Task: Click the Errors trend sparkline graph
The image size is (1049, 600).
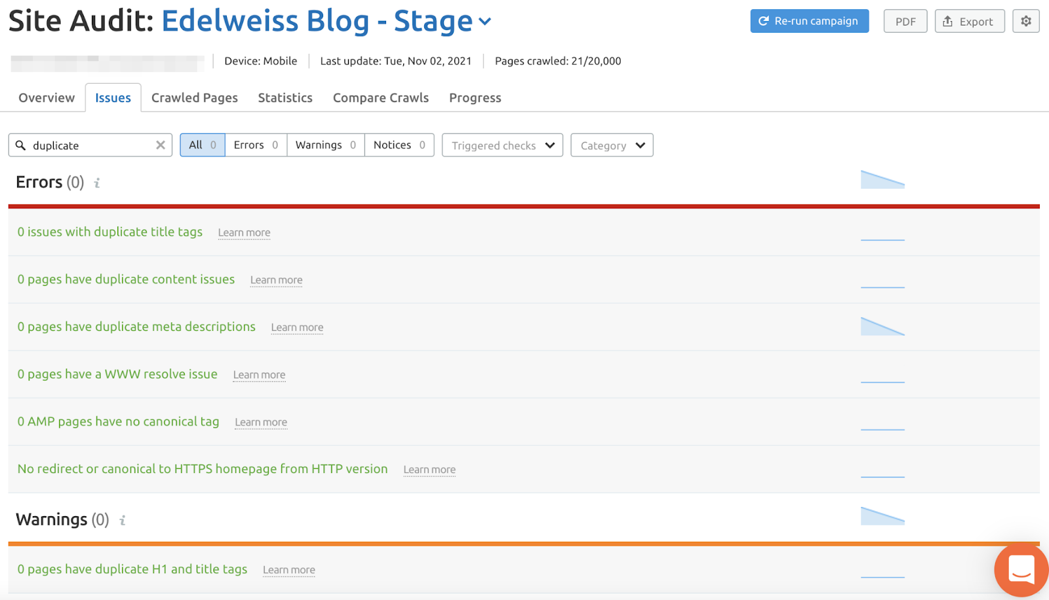Action: pos(882,180)
